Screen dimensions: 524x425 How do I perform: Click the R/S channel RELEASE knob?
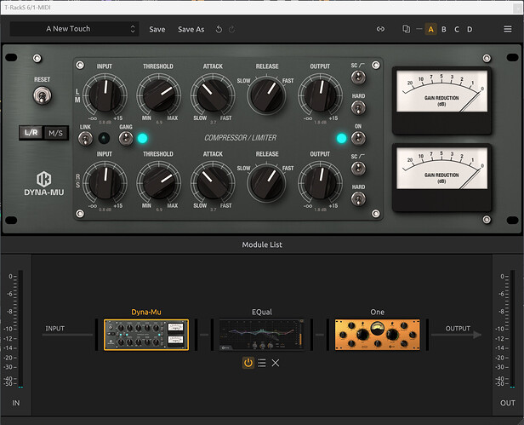click(x=267, y=183)
